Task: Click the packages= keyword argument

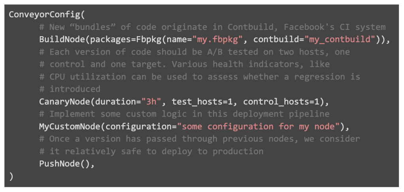Action: [113, 40]
